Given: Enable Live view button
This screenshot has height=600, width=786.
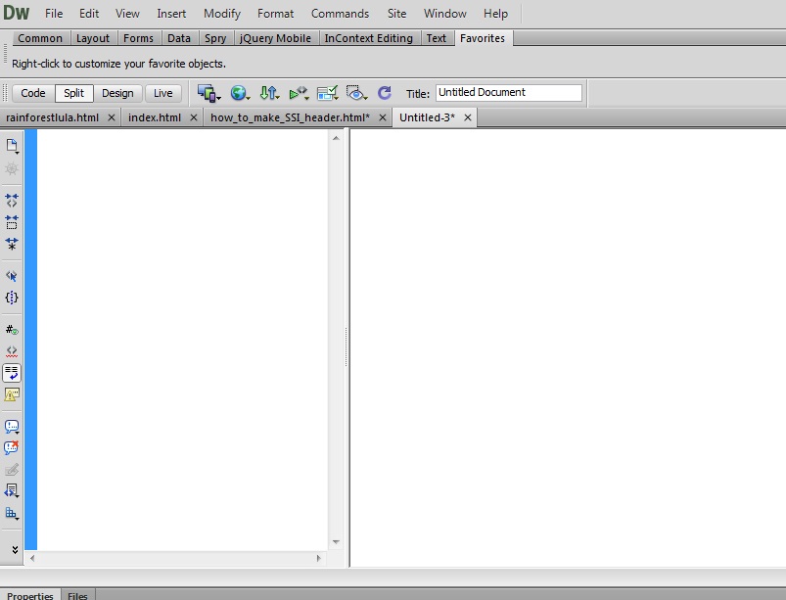Looking at the screenshot, I should [x=162, y=93].
